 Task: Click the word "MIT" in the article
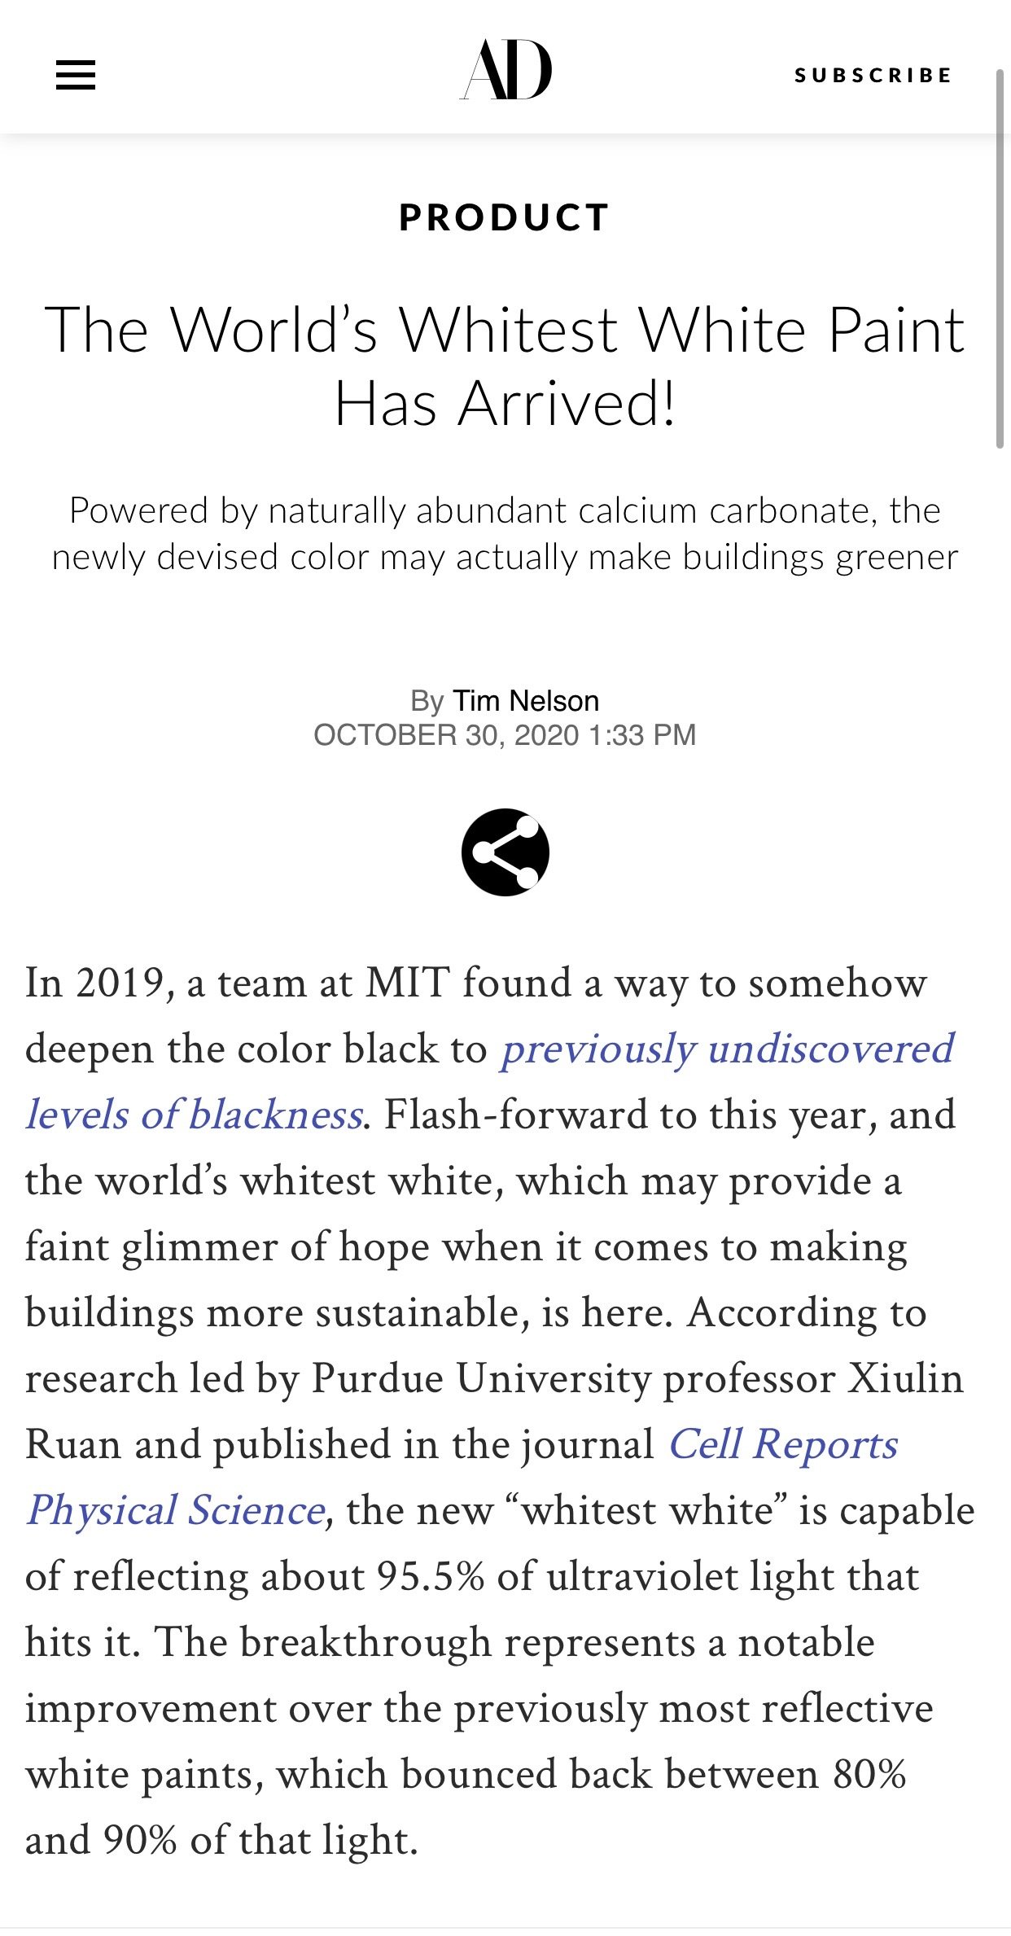(x=408, y=982)
